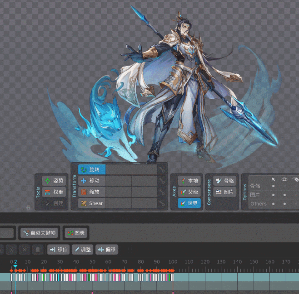The width and height of the screenshot is (299, 294).
Task: Click the Shear X value field
Action: tap(119, 203)
